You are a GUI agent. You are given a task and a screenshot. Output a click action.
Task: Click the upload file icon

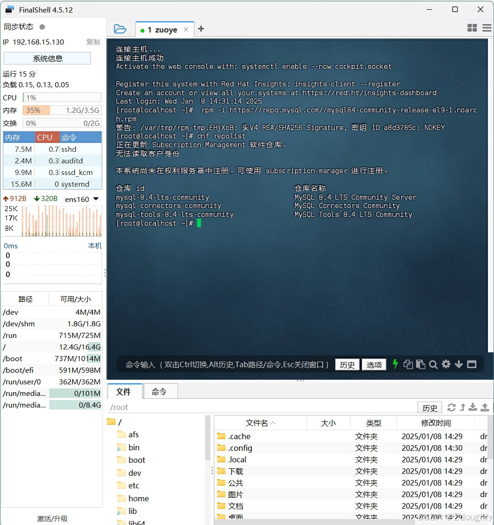click(485, 407)
